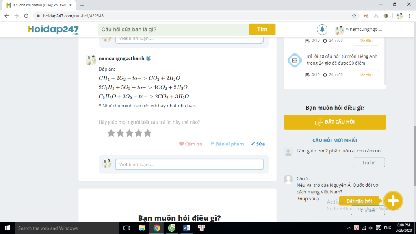Click the ENG language indicator
The image size is (416, 234).
tap(387, 228)
